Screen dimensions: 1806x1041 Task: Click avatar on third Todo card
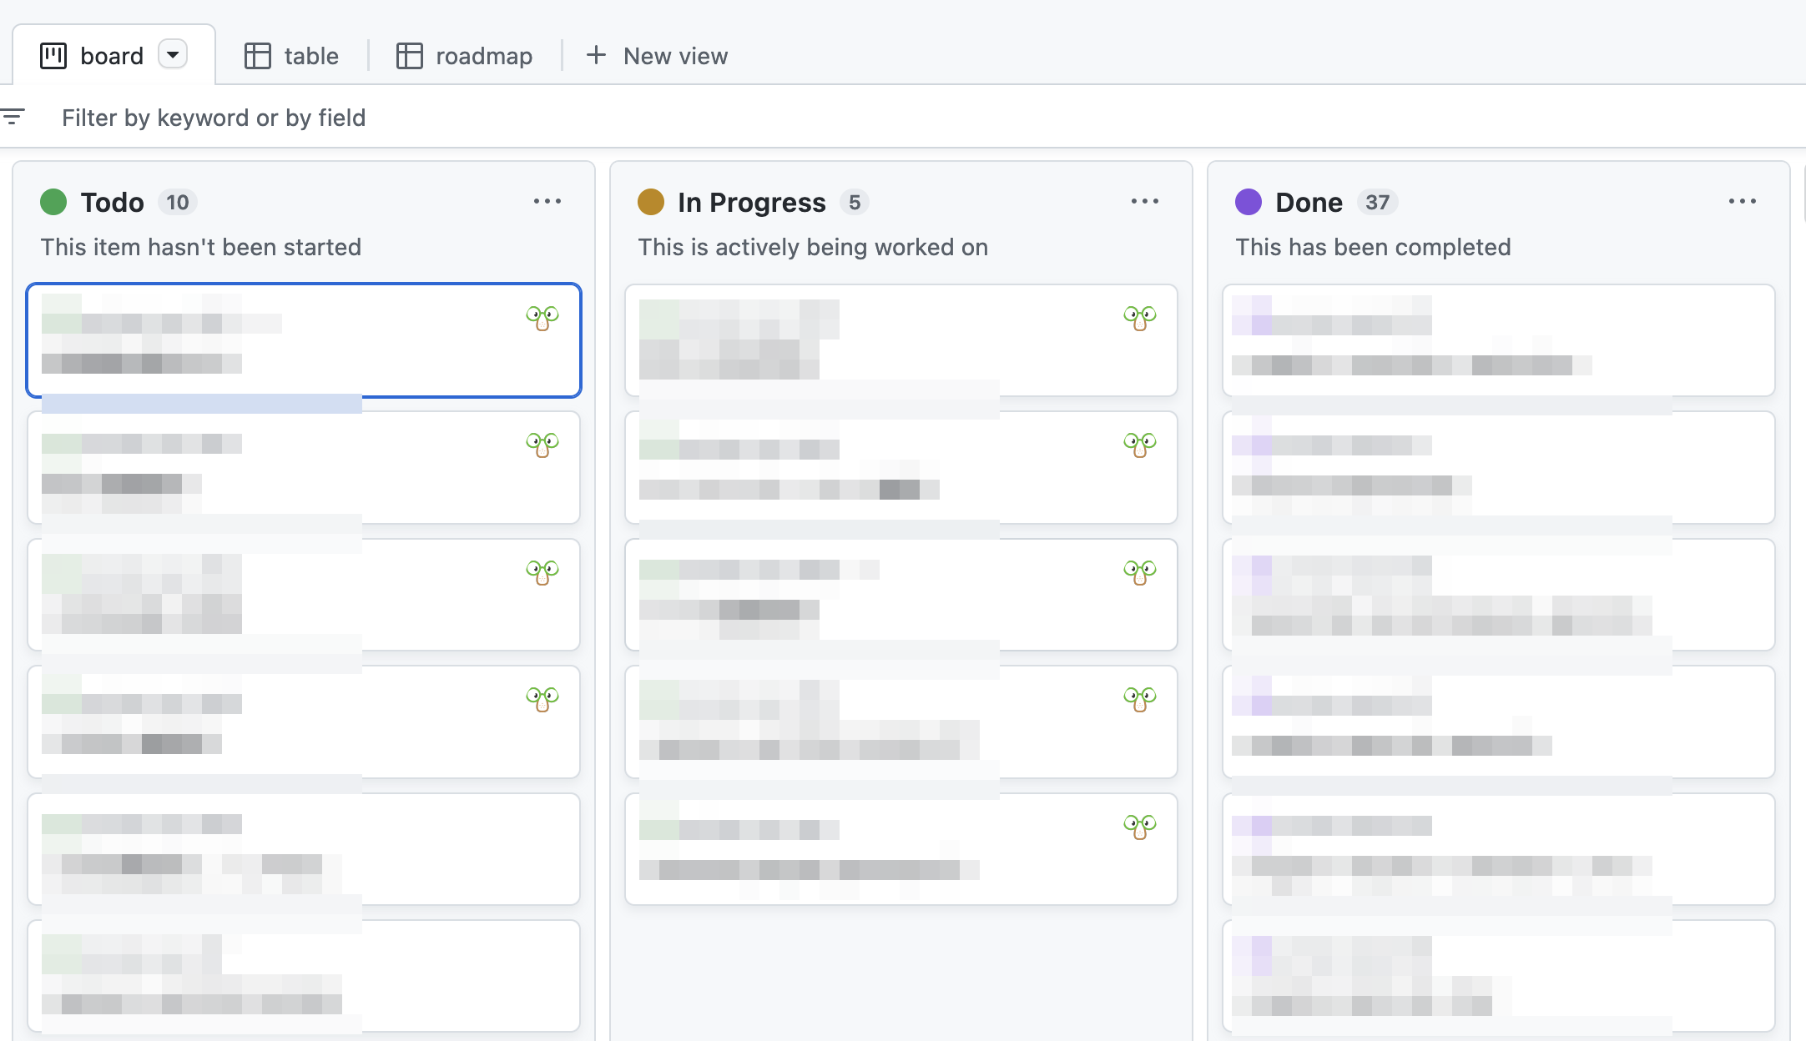(x=542, y=572)
